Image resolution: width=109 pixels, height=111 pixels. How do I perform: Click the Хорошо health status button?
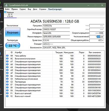[x=13, y=32]
